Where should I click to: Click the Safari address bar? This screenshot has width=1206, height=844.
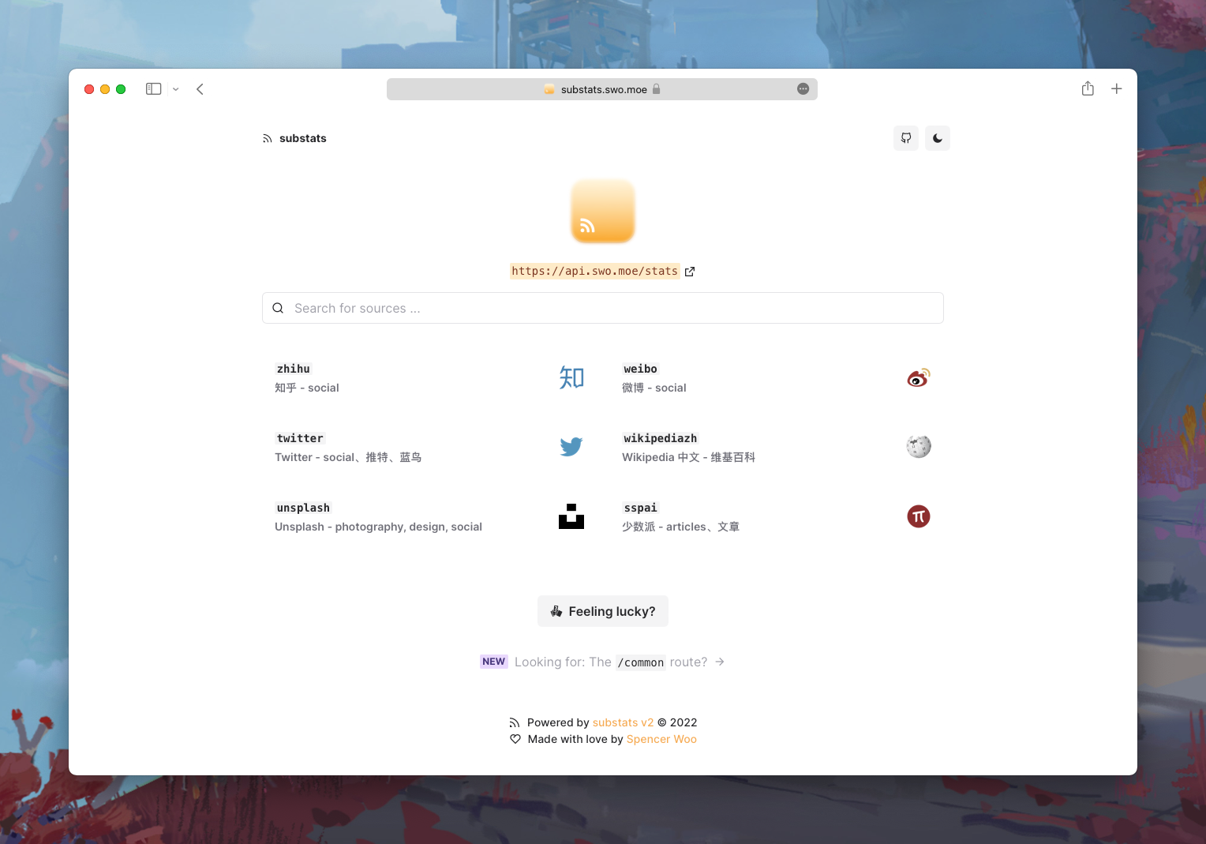click(x=602, y=89)
